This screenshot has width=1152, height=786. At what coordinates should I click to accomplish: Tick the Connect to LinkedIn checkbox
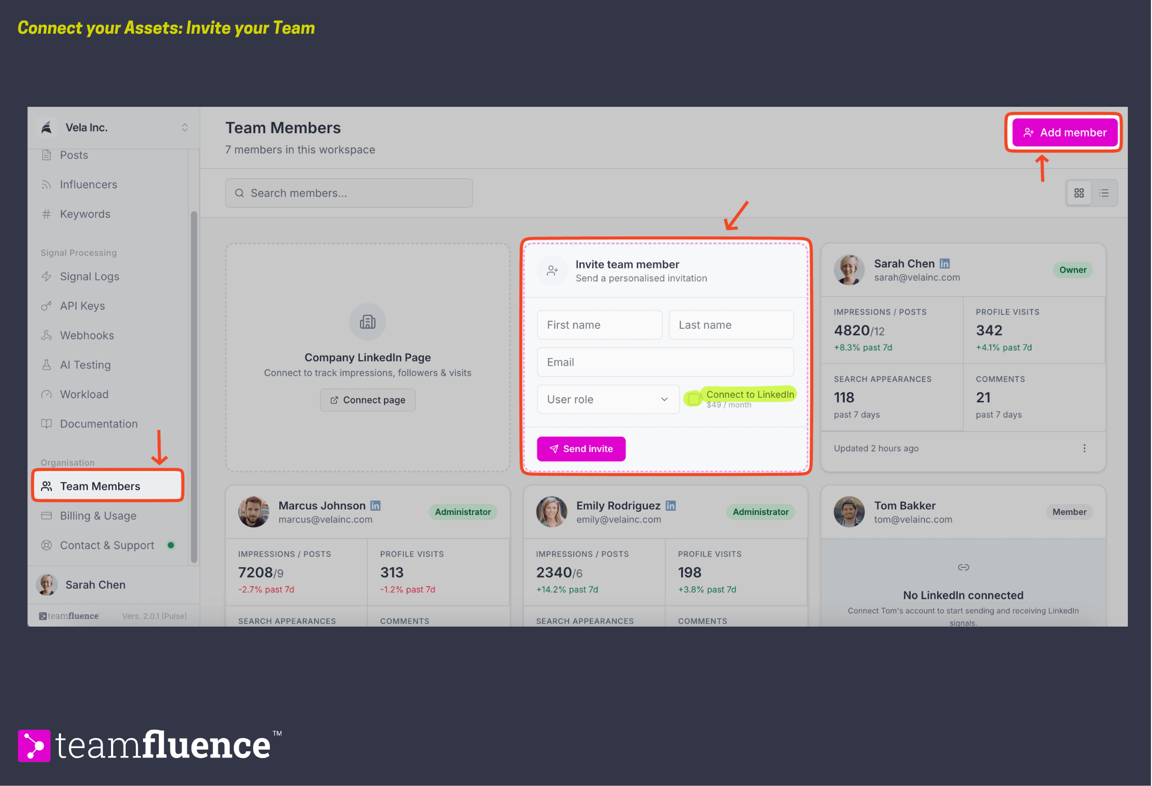pyautogui.click(x=694, y=399)
